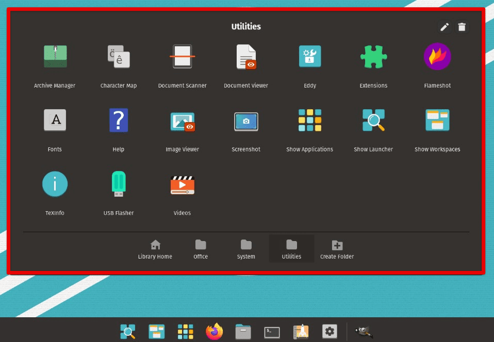This screenshot has height=342, width=494.
Task: Launch the Screenshot tool
Action: coord(246,120)
